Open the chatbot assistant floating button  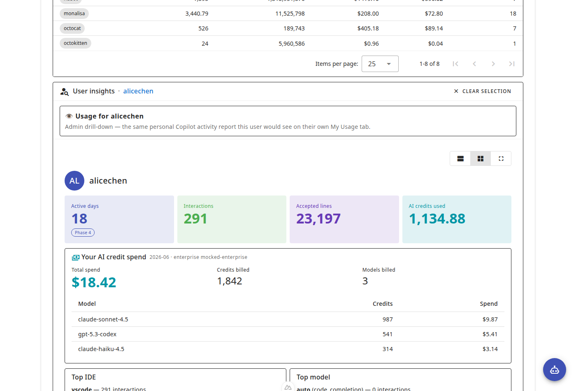pos(554,370)
